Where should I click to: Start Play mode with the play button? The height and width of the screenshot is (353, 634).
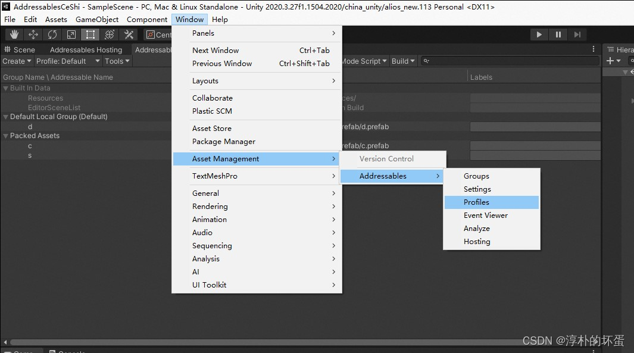[x=539, y=35]
